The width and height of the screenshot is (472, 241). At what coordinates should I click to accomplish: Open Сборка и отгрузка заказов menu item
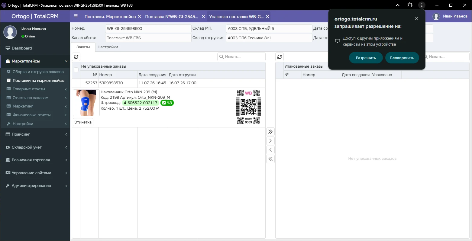click(x=38, y=72)
